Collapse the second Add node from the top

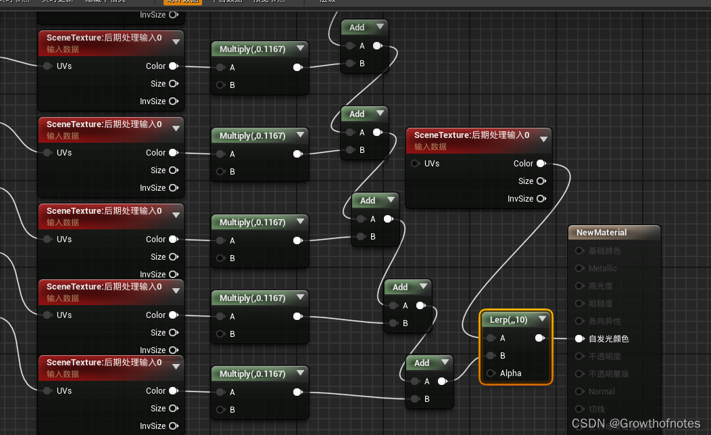(380, 112)
